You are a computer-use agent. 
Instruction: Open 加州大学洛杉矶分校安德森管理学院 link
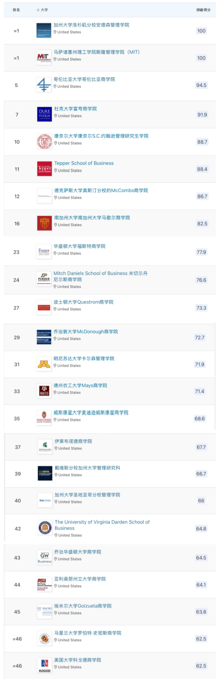coord(91,25)
